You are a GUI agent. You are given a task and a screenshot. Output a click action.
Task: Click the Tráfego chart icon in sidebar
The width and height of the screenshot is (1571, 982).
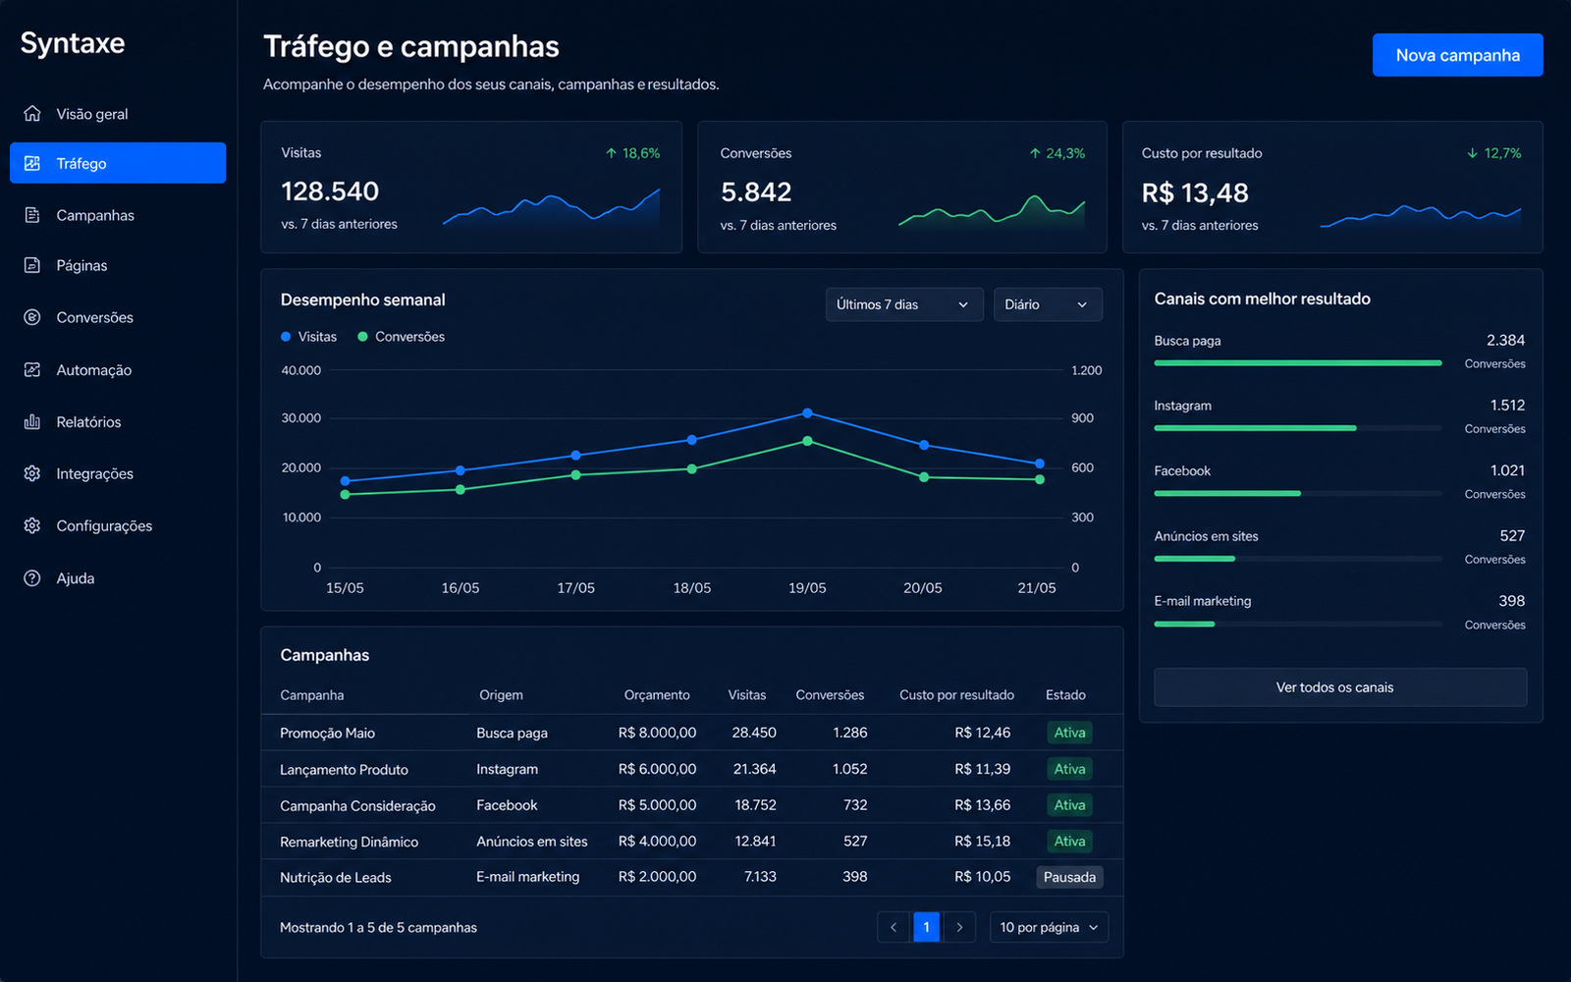click(x=32, y=163)
